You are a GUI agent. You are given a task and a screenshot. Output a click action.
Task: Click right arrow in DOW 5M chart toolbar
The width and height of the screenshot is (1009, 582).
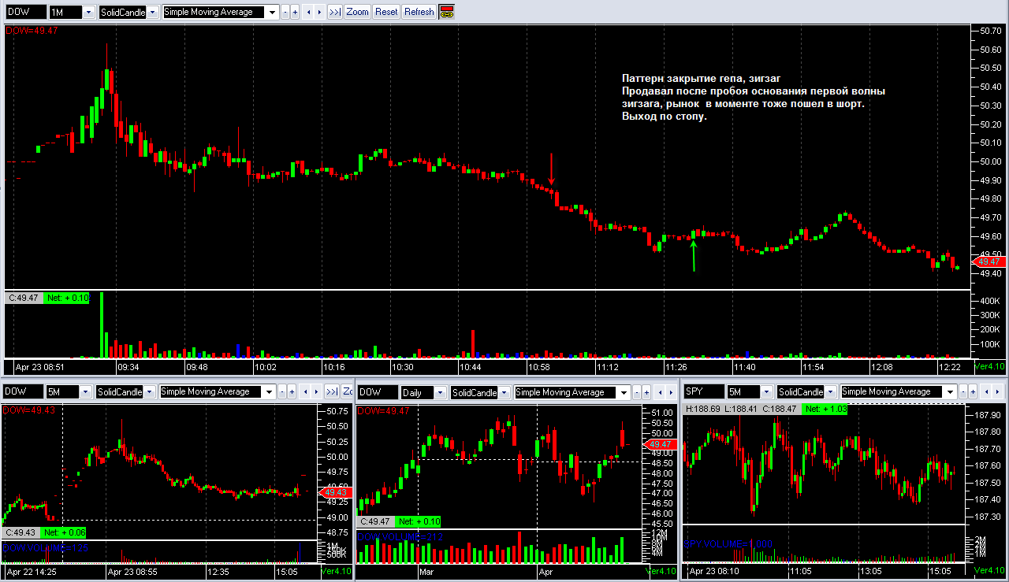315,391
